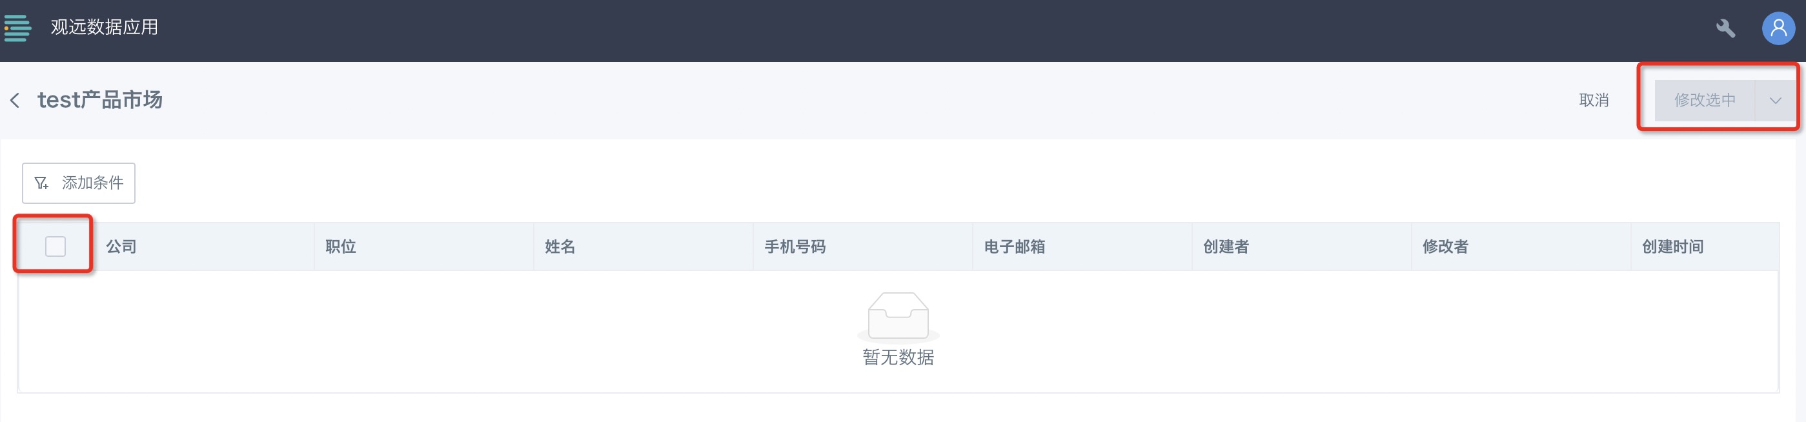Toggle the select-all checkbox in table header

click(x=56, y=246)
